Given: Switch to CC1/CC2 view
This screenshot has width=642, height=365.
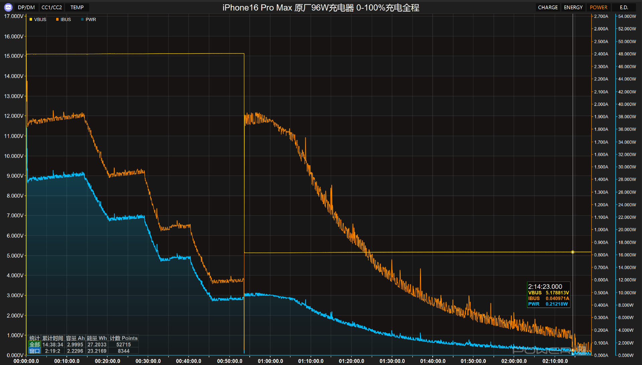Looking at the screenshot, I should [51, 7].
